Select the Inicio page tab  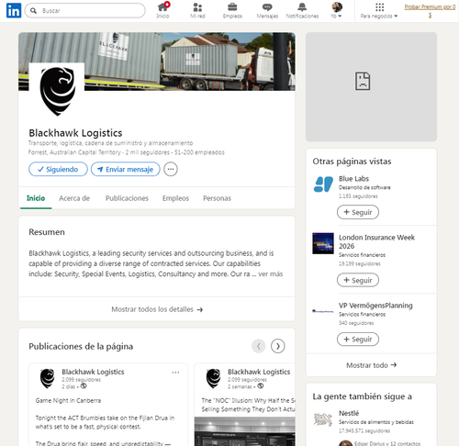(x=36, y=198)
